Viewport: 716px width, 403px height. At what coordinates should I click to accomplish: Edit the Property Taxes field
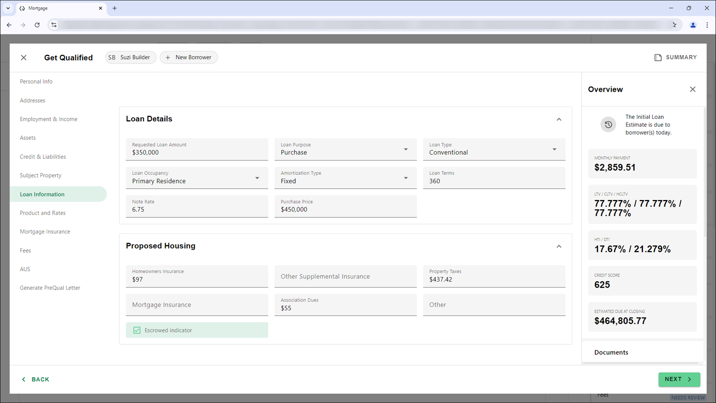pos(494,276)
